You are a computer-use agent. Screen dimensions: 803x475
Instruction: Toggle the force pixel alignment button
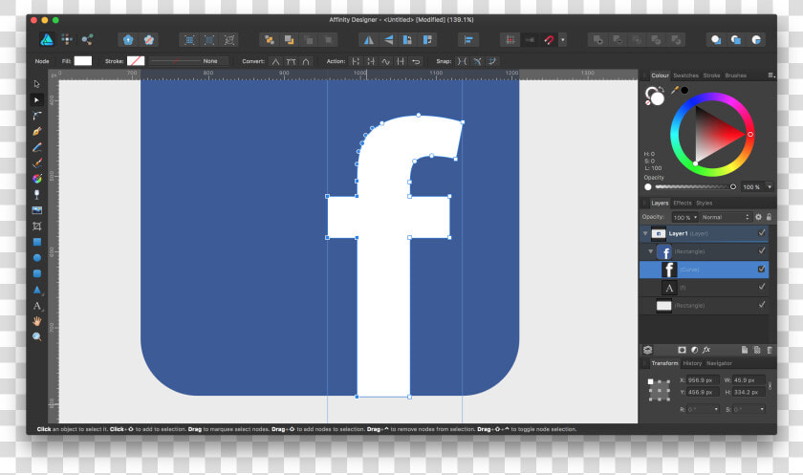510,40
